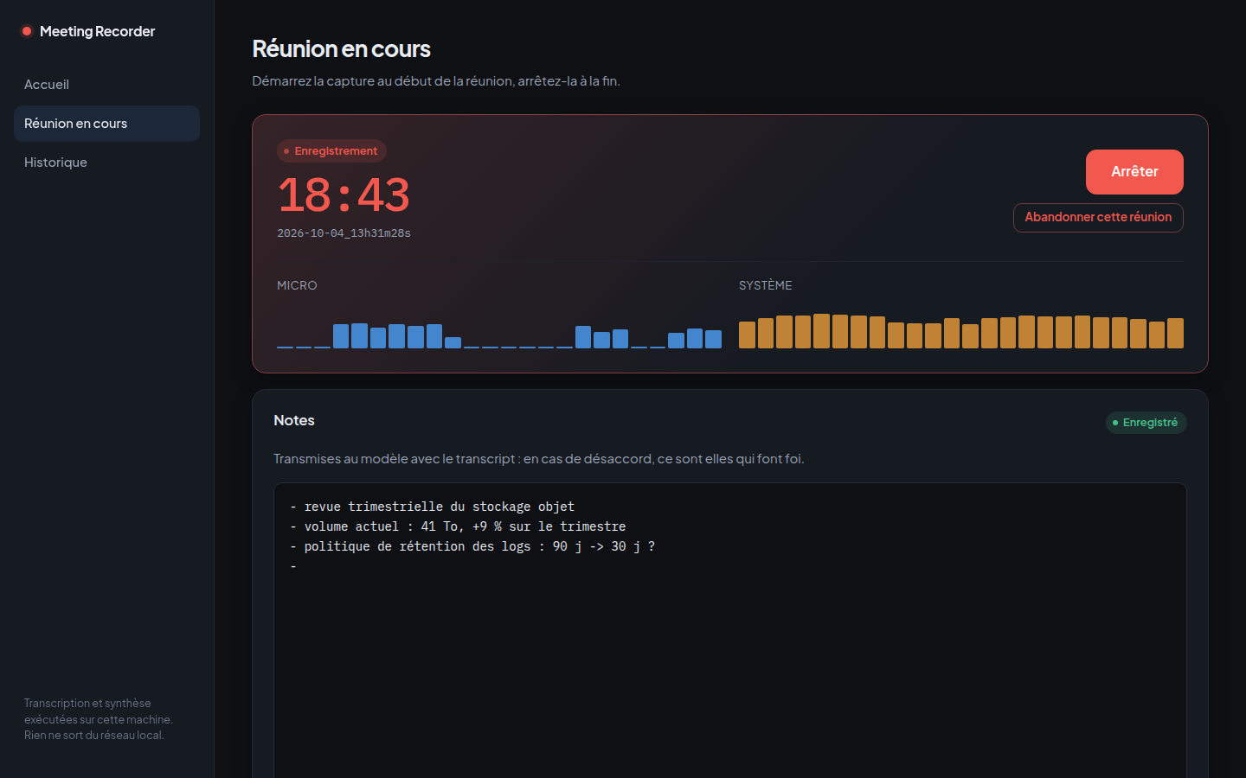The width and height of the screenshot is (1246, 778).
Task: Click the MICRO level label
Action: coord(297,285)
